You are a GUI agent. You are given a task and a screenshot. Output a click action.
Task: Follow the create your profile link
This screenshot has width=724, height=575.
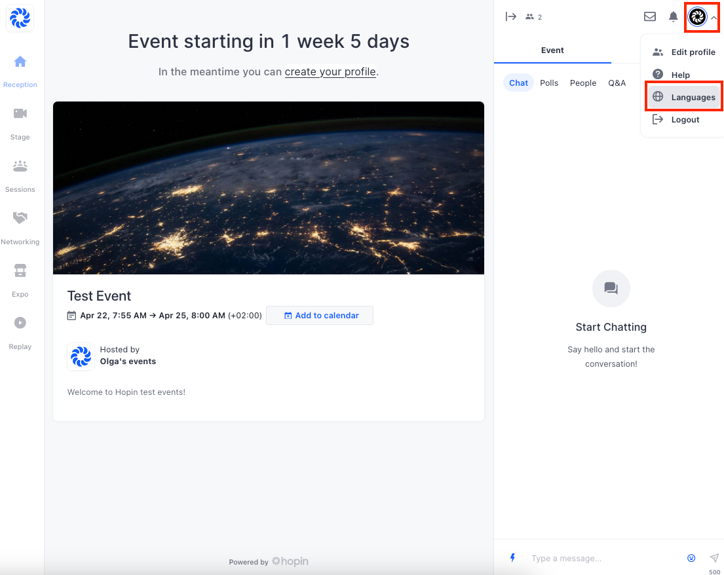pos(330,72)
